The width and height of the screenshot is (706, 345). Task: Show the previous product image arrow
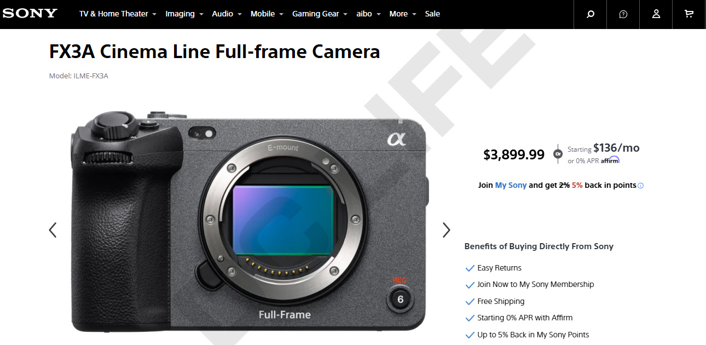click(53, 230)
